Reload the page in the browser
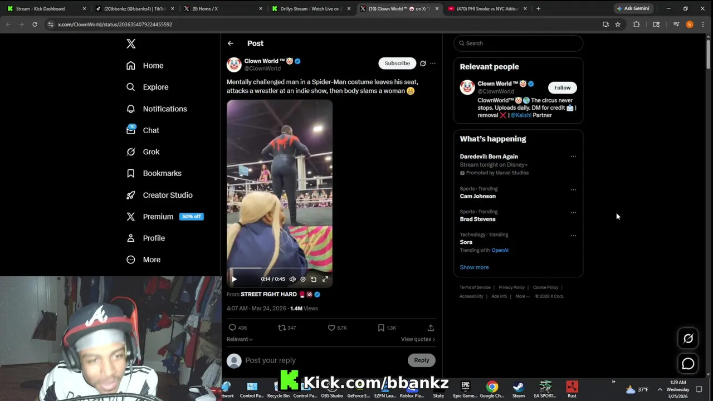This screenshot has height=401, width=713. tap(35, 25)
